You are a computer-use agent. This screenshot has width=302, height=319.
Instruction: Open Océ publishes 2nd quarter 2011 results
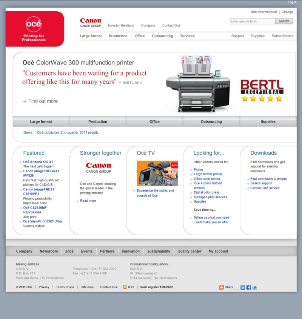[x=68, y=133]
